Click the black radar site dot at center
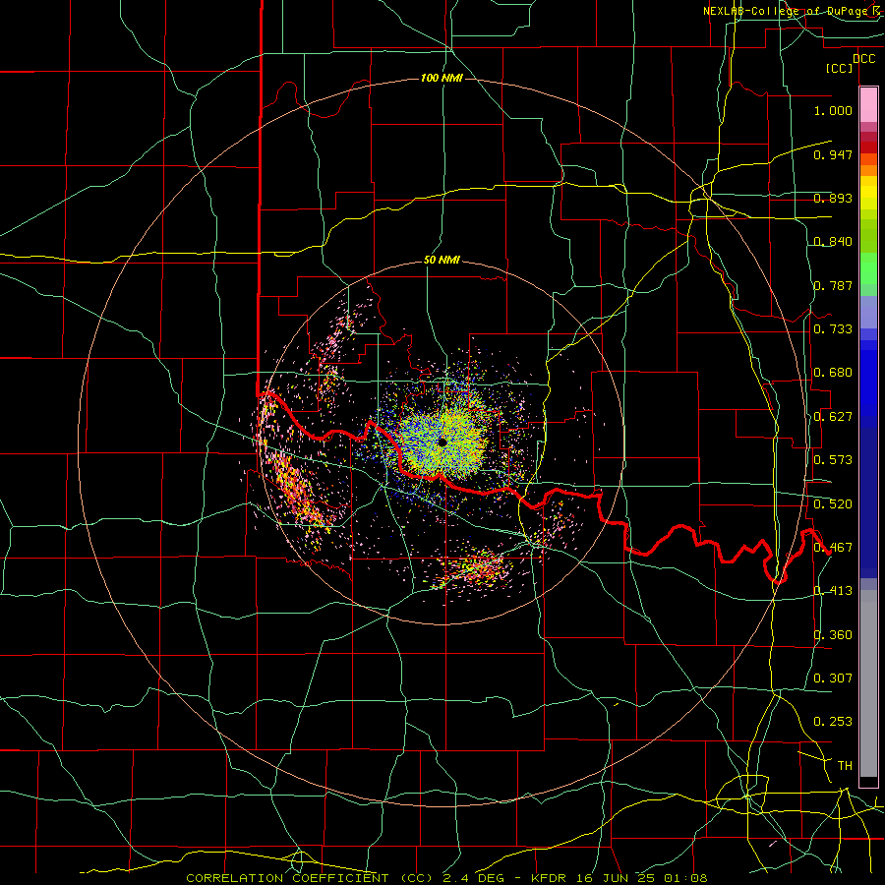The image size is (885, 885). 442,442
